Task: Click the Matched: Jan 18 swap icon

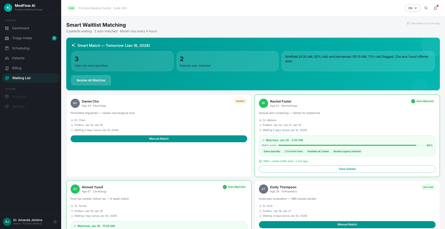Action: pos(75,226)
